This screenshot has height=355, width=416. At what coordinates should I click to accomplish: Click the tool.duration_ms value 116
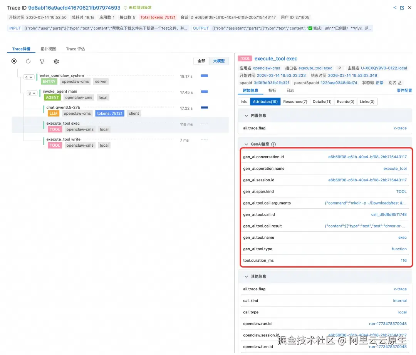click(x=404, y=261)
